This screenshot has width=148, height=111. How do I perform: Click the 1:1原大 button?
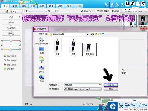click(x=55, y=11)
